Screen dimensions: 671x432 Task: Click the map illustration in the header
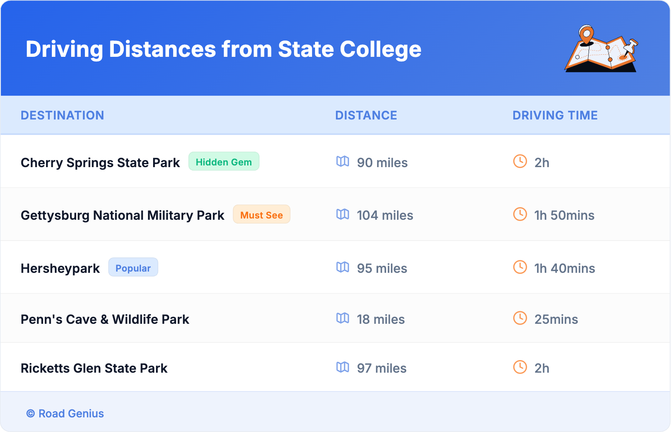pos(601,49)
